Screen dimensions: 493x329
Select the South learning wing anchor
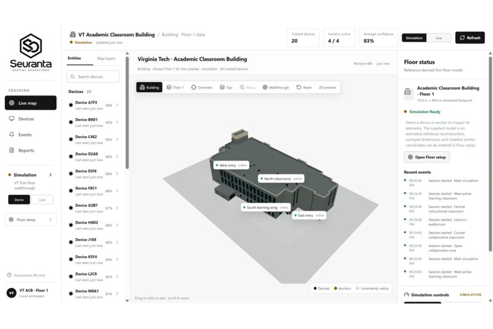265,208
